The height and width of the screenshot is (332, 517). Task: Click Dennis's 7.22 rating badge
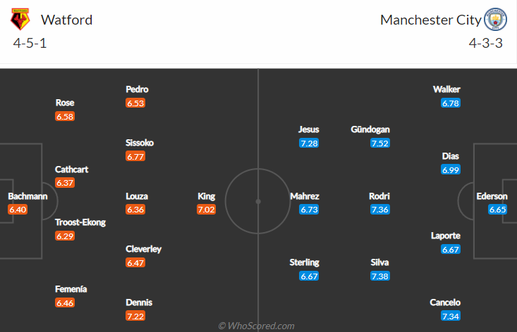135,316
